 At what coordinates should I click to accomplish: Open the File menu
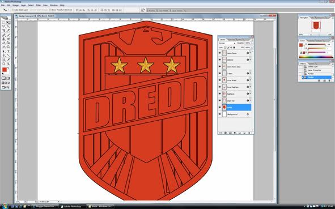tap(3, 5)
